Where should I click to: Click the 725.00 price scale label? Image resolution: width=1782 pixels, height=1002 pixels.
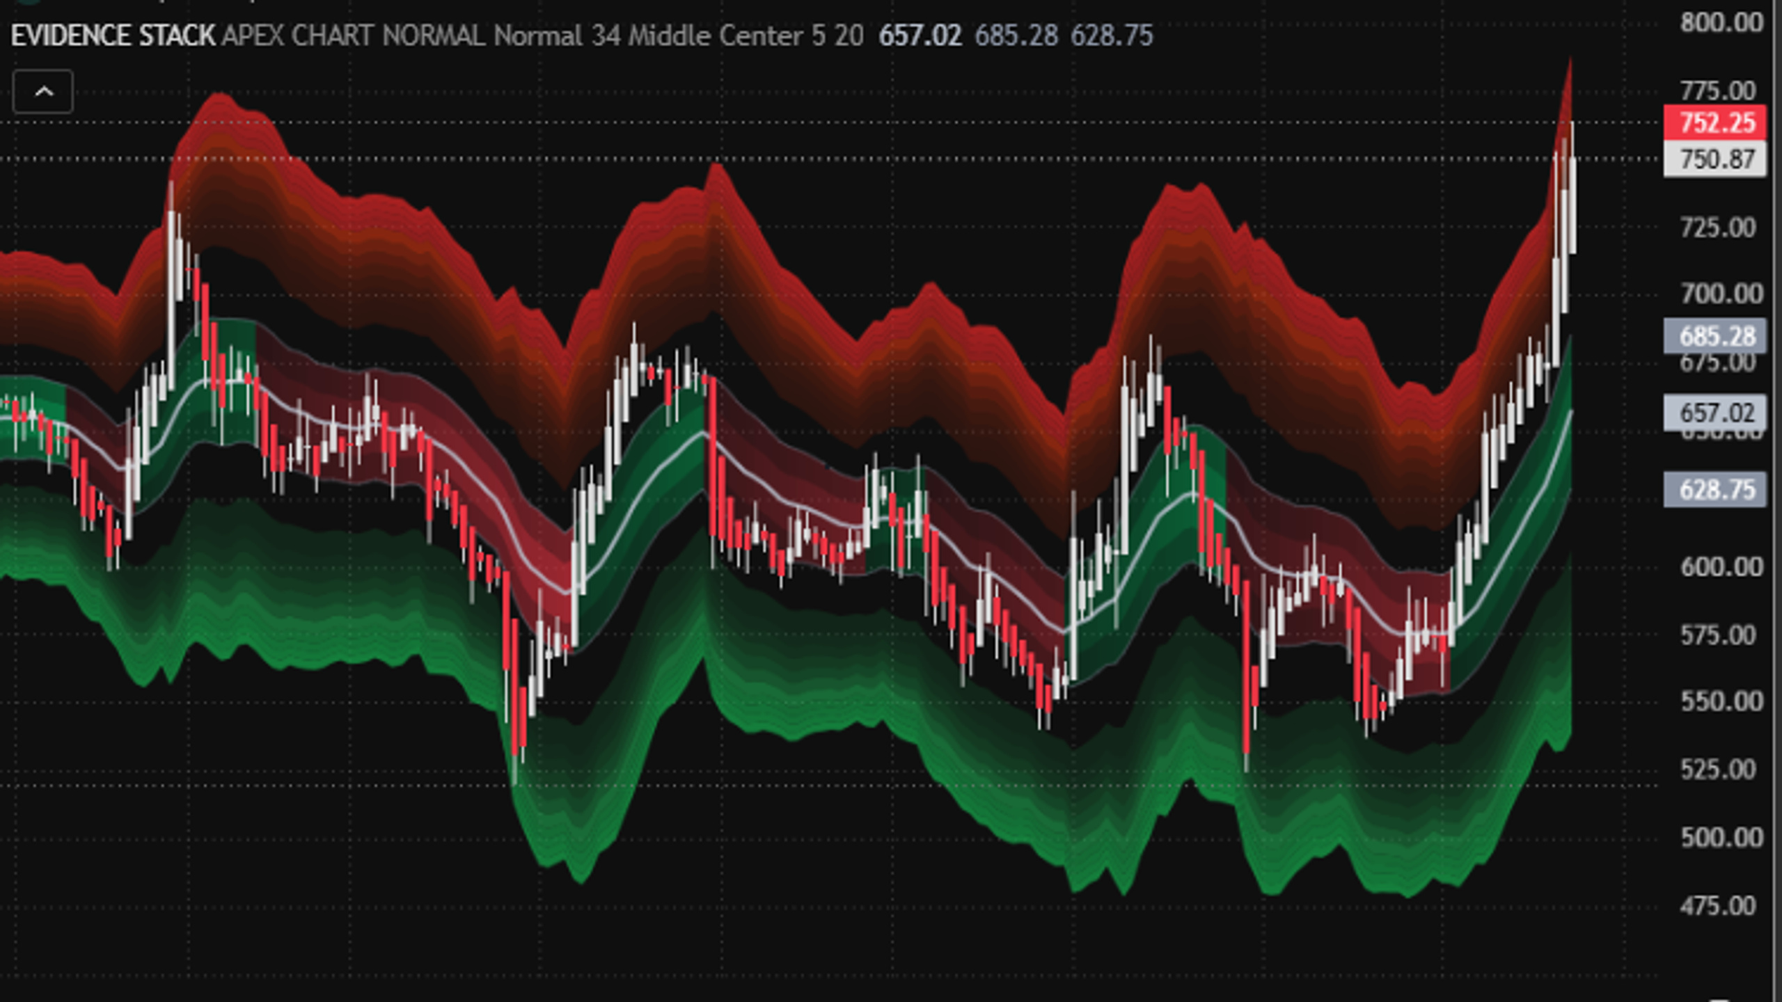1718,228
